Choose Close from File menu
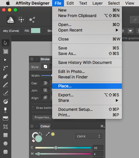 (87, 39)
